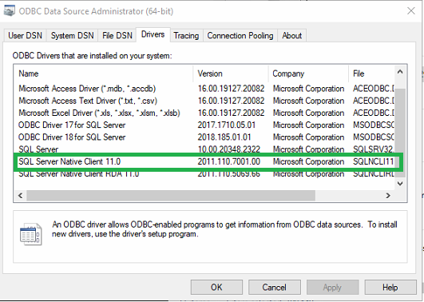Open the About tab
The width and height of the screenshot is (424, 302).
(x=291, y=35)
